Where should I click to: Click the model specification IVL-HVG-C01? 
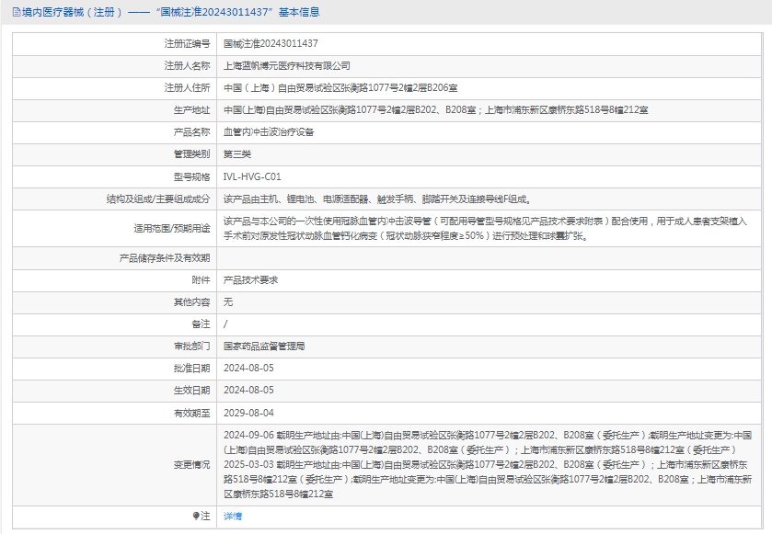click(252, 176)
